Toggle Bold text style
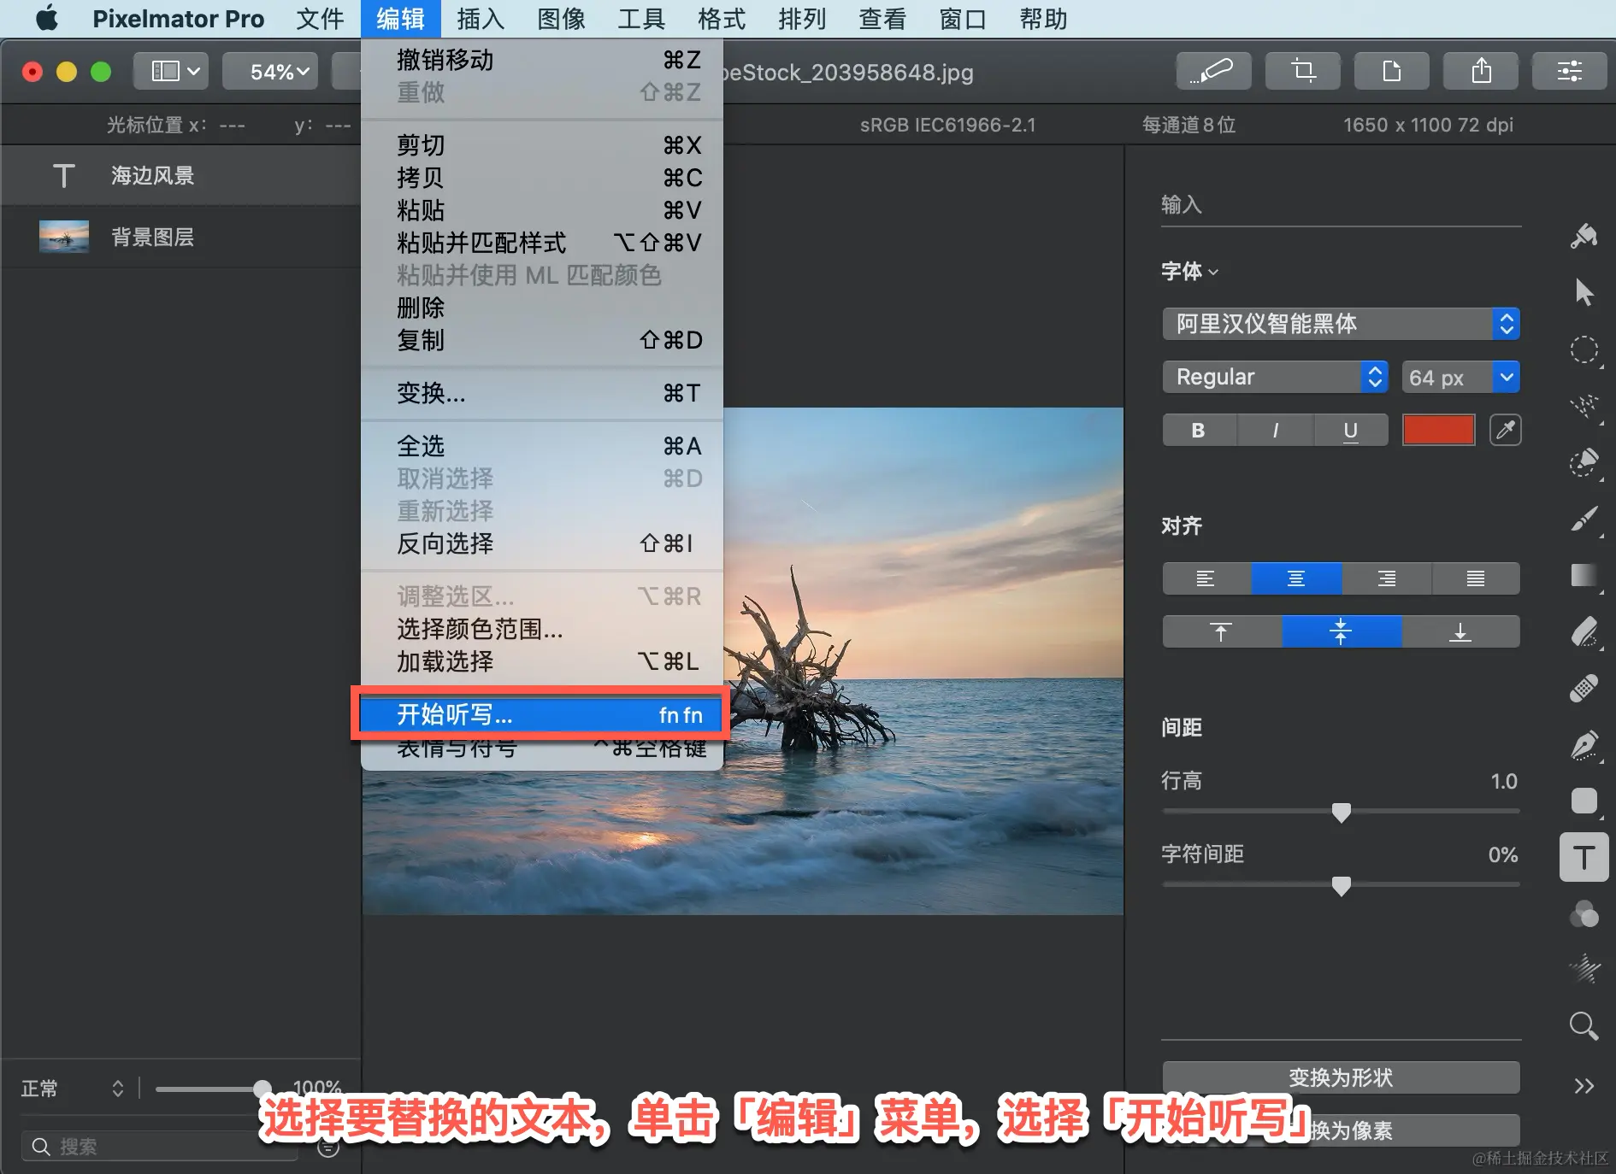Image resolution: width=1616 pixels, height=1174 pixels. 1199,431
